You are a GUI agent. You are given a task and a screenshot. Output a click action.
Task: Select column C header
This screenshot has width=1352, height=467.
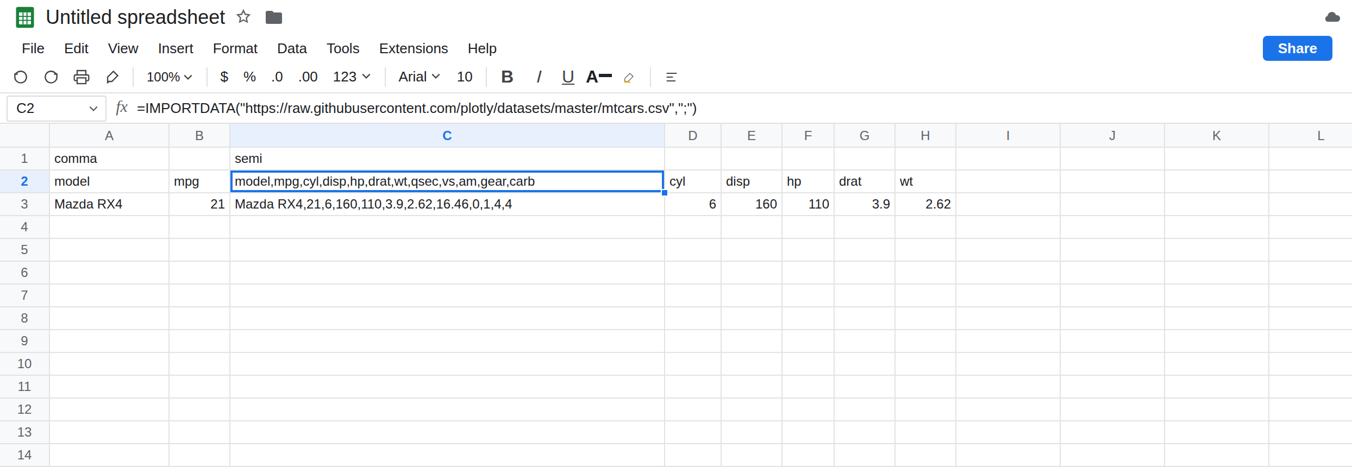click(447, 136)
